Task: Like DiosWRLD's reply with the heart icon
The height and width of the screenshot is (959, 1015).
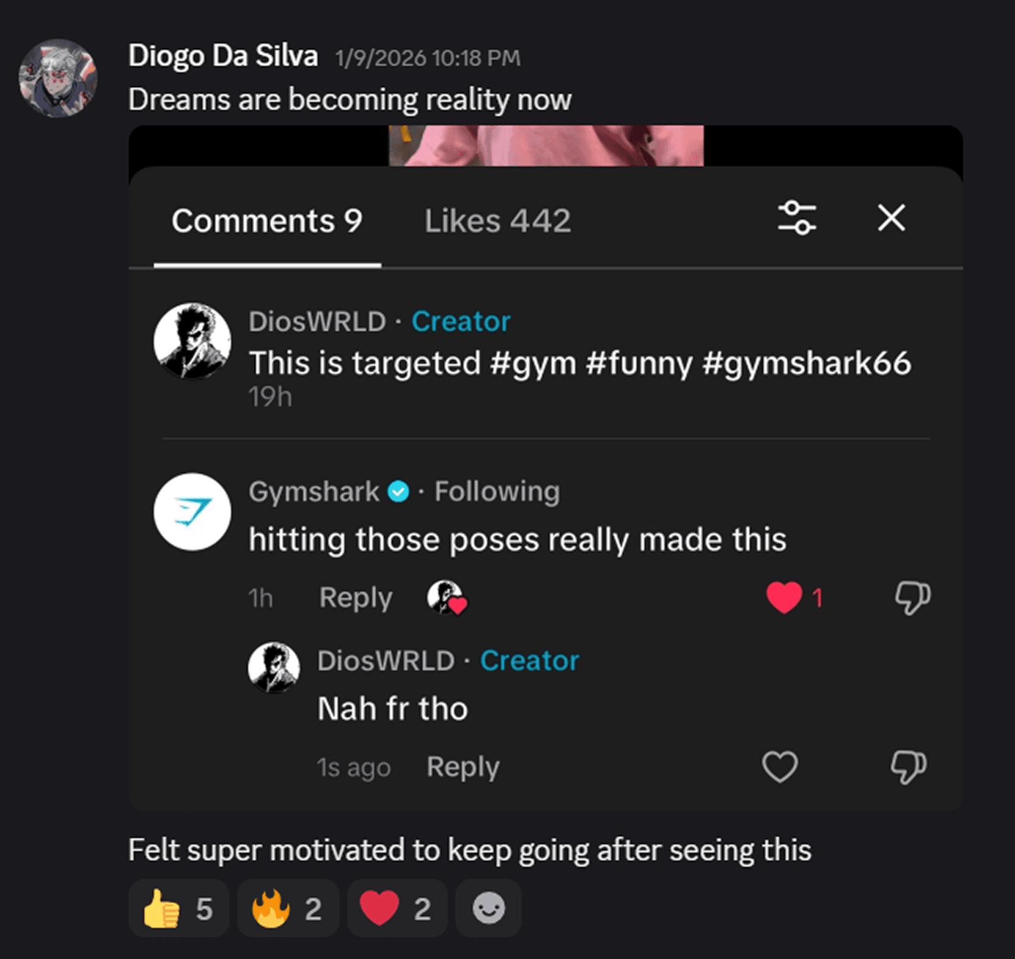Action: pyautogui.click(x=780, y=767)
